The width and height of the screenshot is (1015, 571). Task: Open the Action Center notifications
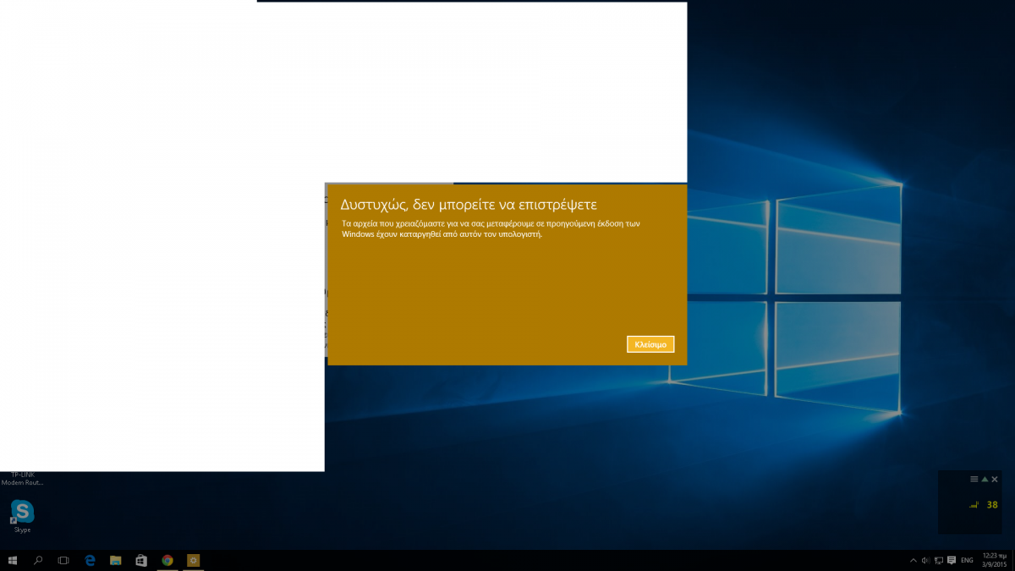point(952,560)
